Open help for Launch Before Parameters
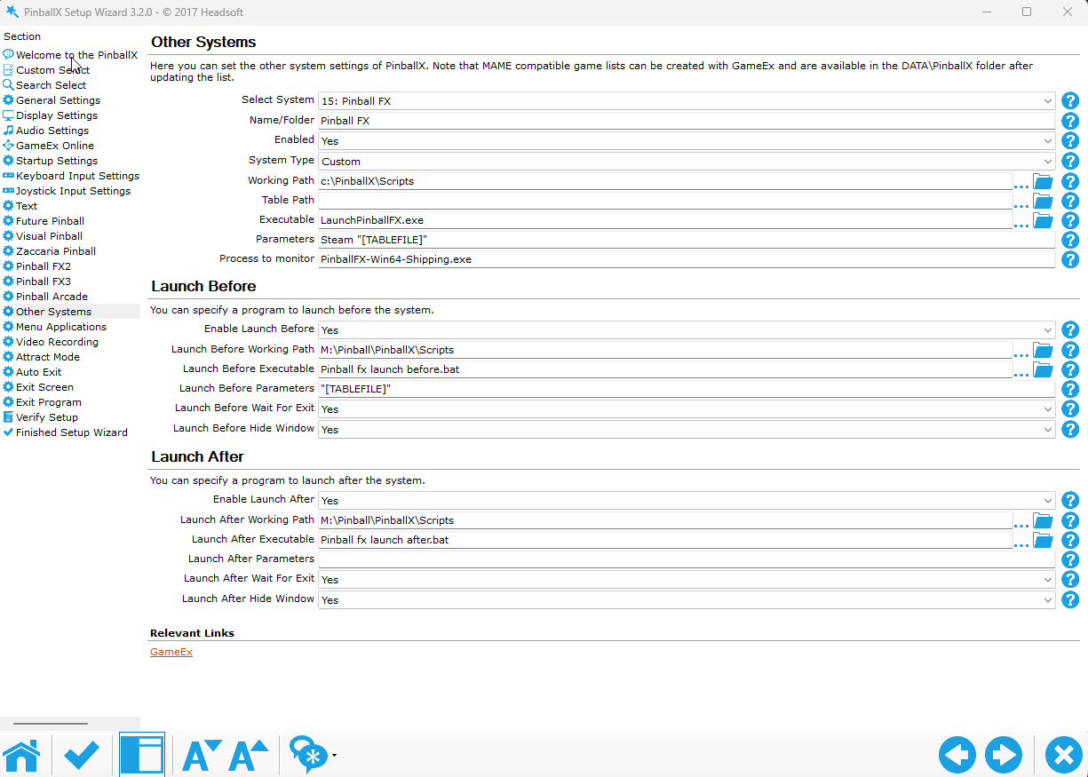 tap(1070, 389)
